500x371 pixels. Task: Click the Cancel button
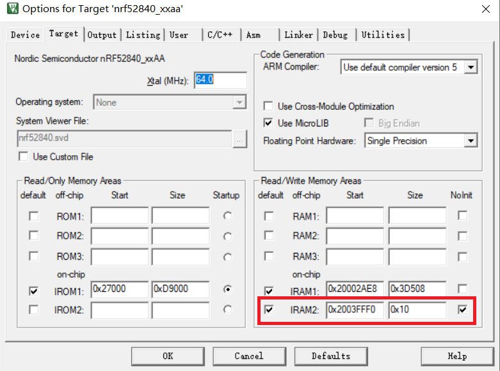[249, 356]
